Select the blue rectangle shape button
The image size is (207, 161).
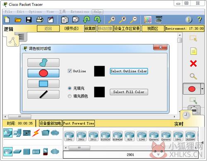pyautogui.click(x=43, y=84)
